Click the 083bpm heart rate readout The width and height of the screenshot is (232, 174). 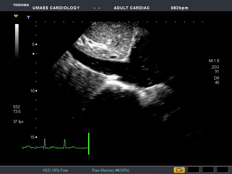[180, 8]
